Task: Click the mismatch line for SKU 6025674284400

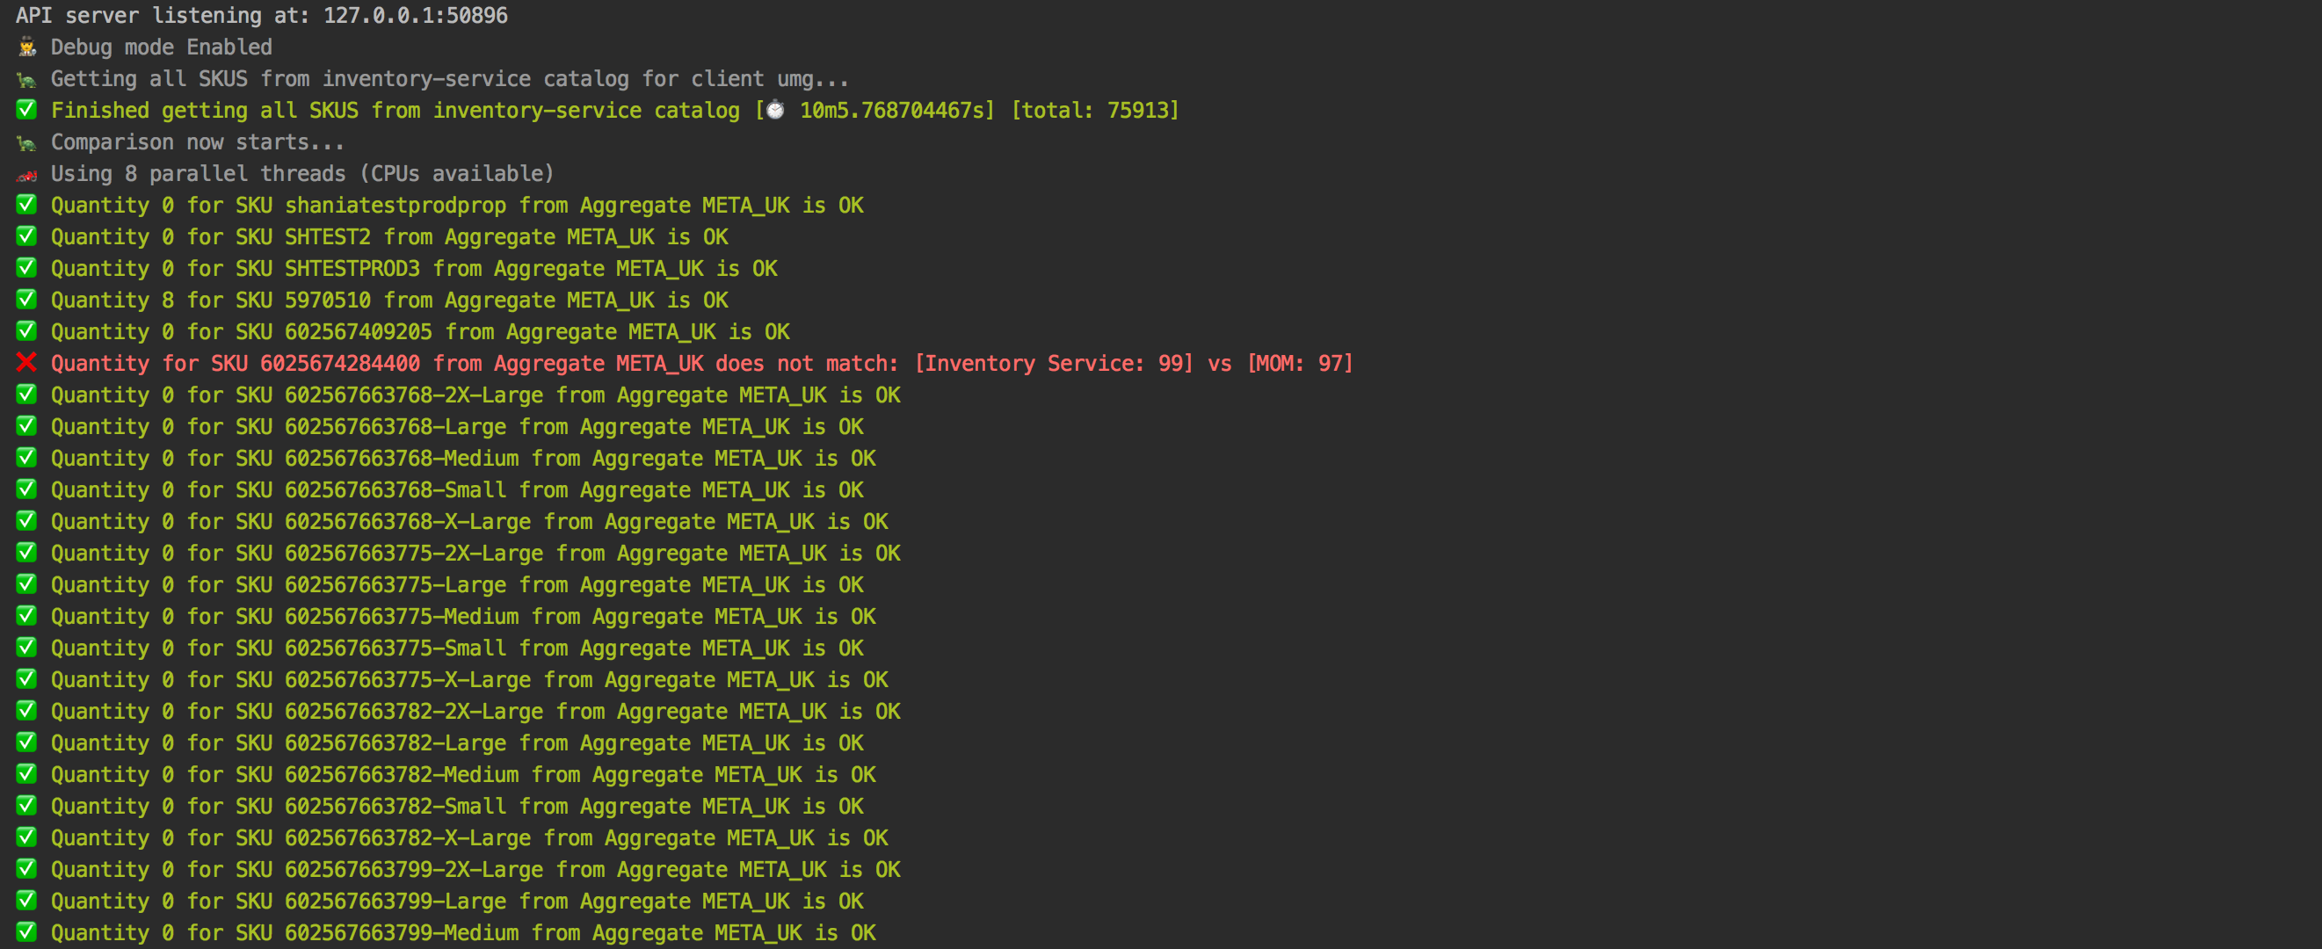Action: [702, 363]
